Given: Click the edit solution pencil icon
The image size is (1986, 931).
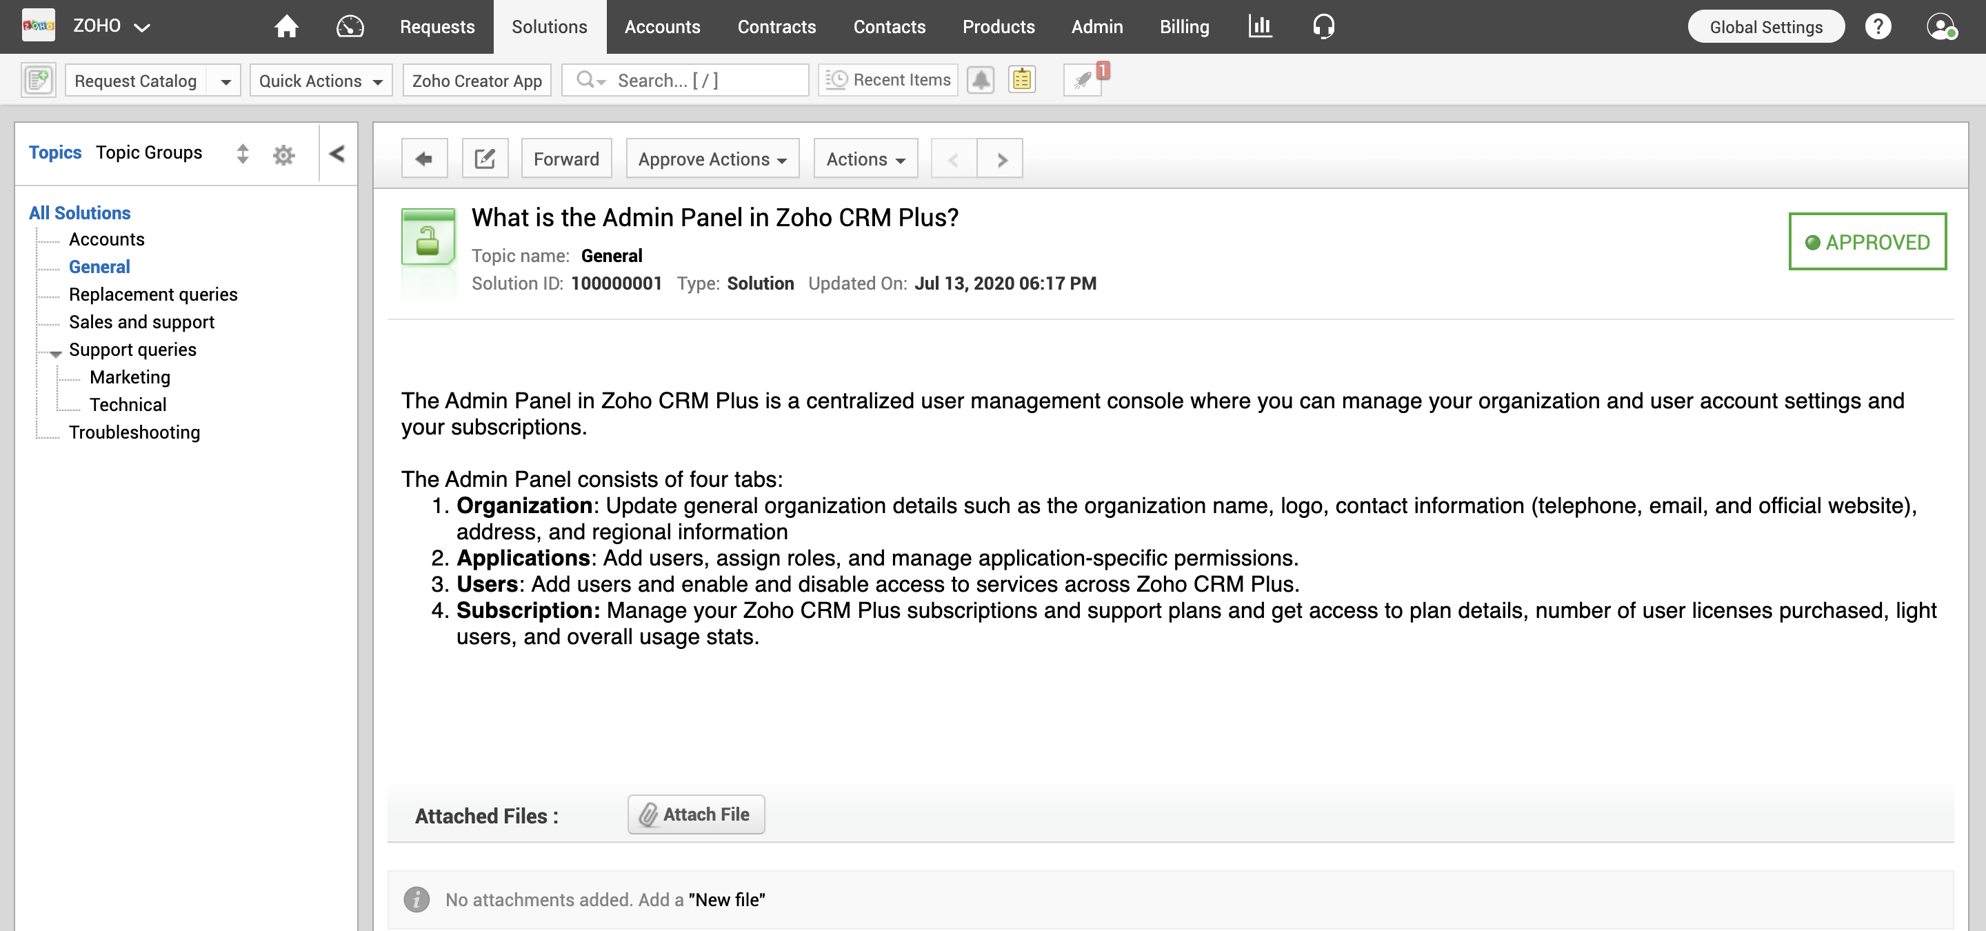Looking at the screenshot, I should click(484, 159).
